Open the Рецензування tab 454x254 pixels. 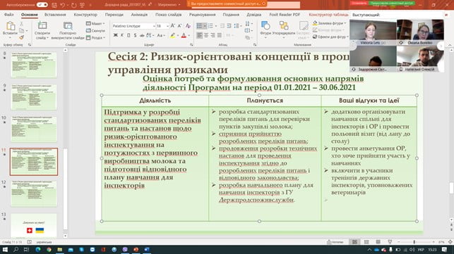(x=203, y=15)
